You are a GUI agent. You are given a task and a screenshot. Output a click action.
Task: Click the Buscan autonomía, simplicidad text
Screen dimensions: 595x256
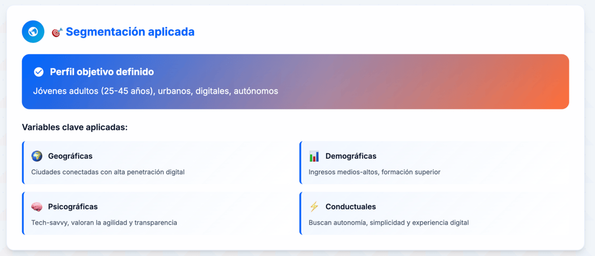(x=388, y=222)
